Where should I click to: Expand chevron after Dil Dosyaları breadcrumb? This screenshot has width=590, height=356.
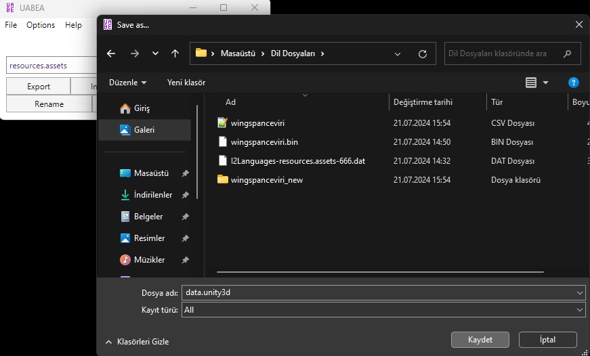(322, 53)
